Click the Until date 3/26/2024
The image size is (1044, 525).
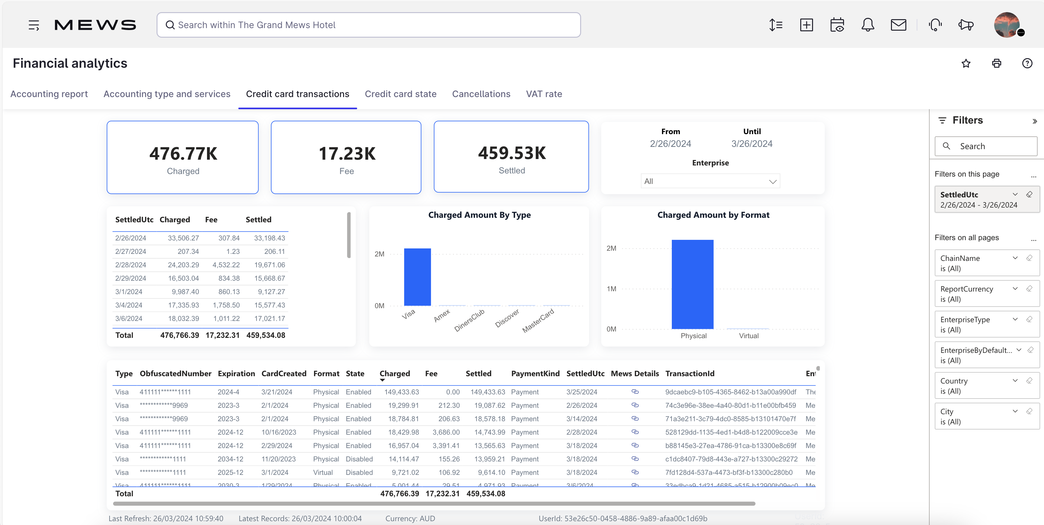click(752, 144)
